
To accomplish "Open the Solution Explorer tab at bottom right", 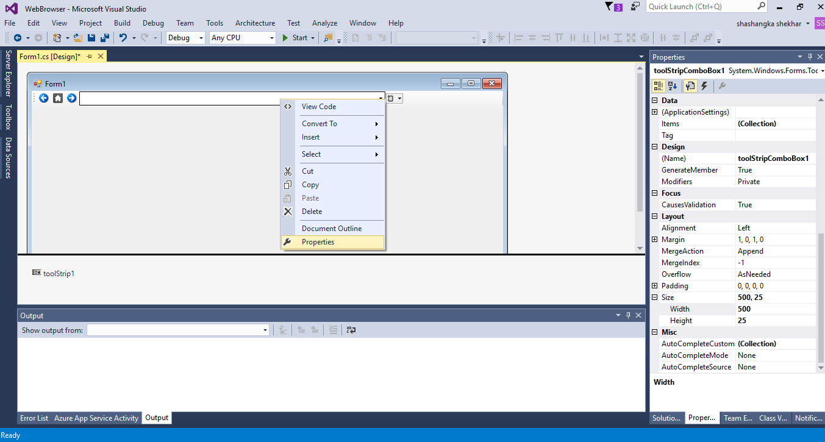I will [666, 418].
